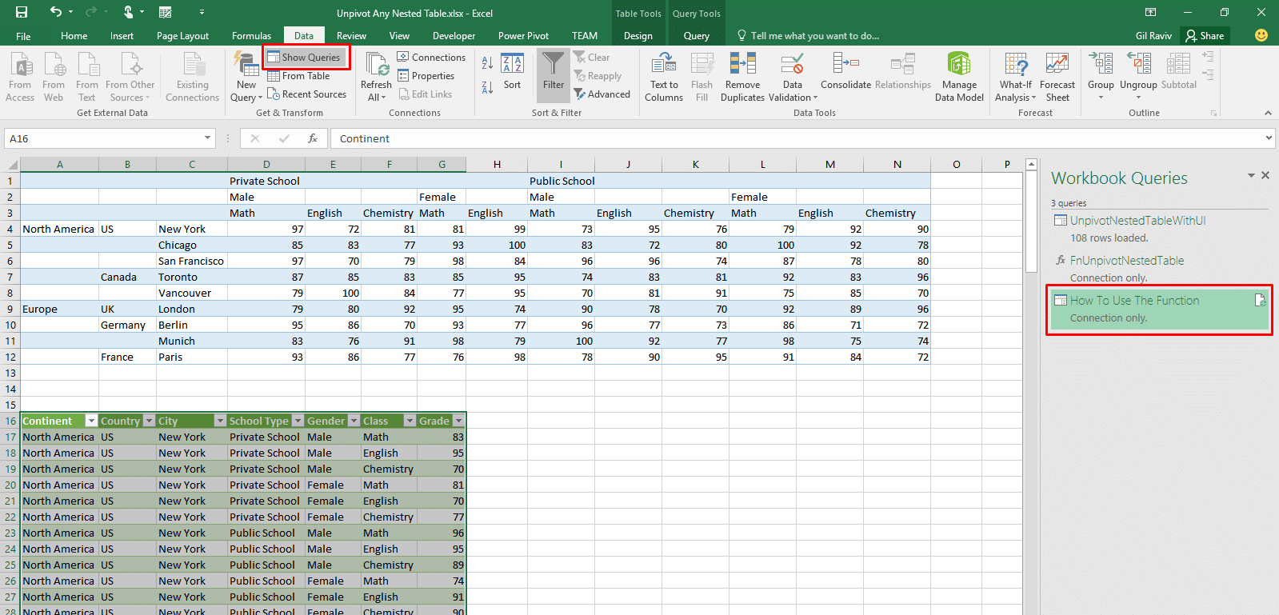Expand the Name Box dropdown
This screenshot has height=615, width=1279.
(207, 138)
